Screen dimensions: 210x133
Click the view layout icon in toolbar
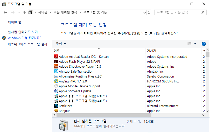[189, 44]
